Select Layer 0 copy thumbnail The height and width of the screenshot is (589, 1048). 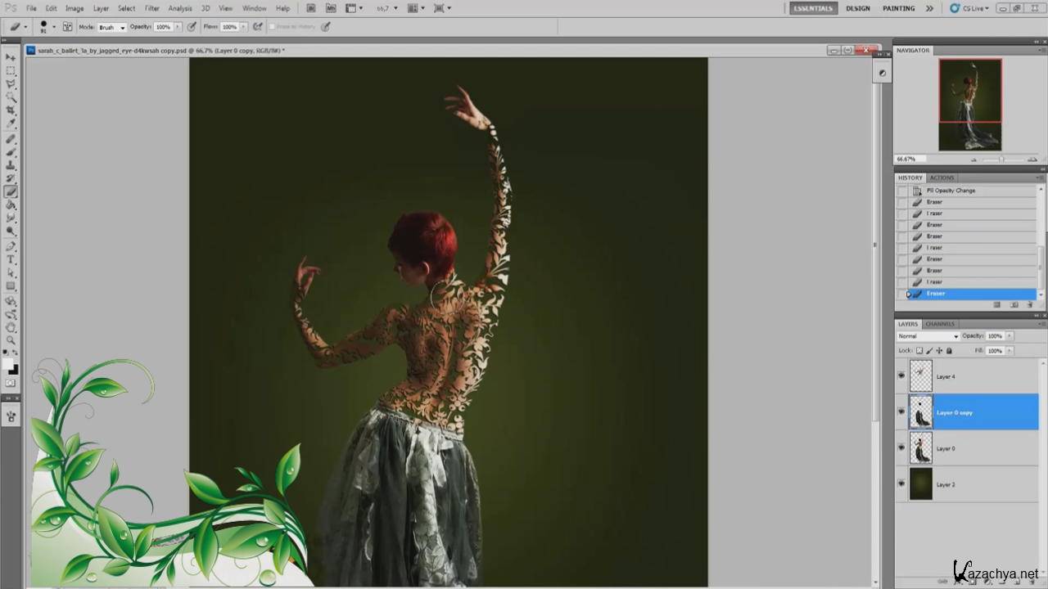tap(921, 412)
